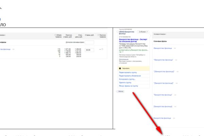204x136 pixels.
Task: Open help icon beside Прогноз трафика header
Action: [x=98, y=35]
